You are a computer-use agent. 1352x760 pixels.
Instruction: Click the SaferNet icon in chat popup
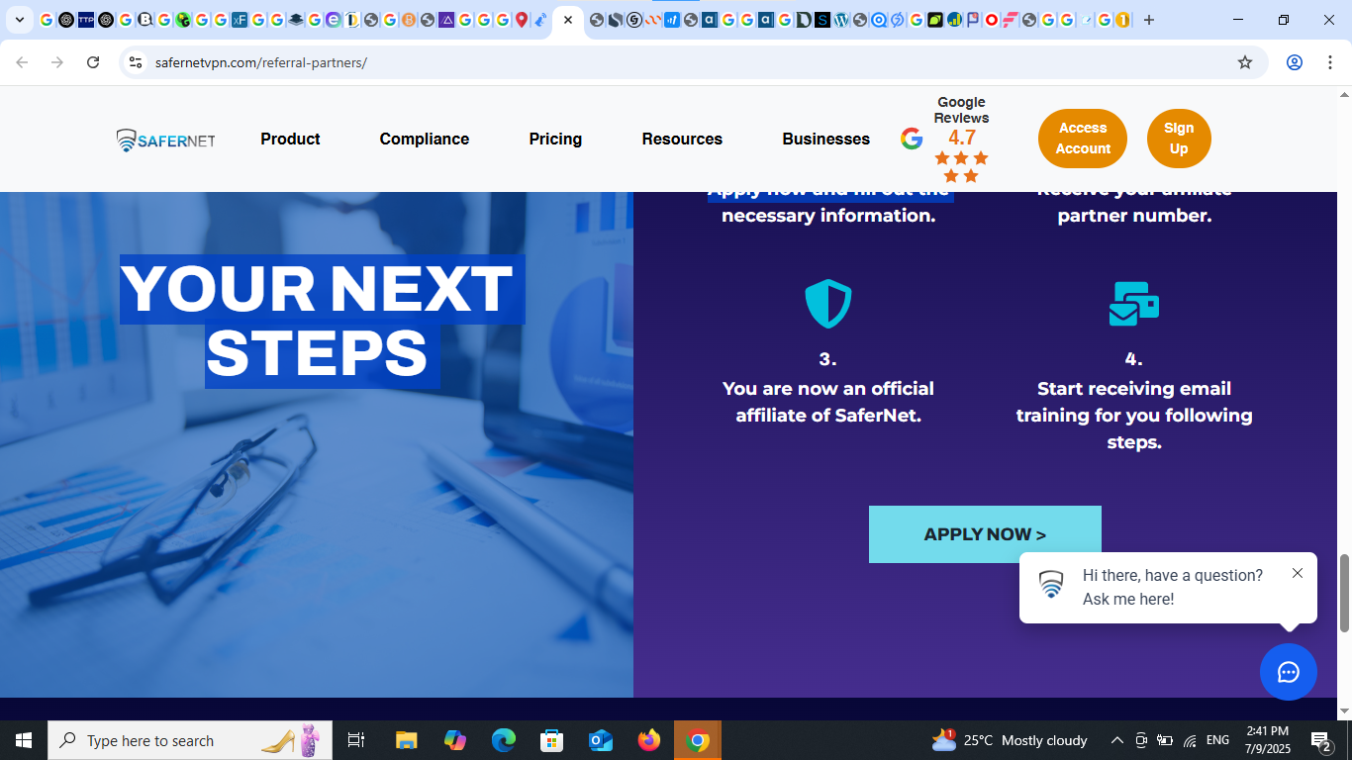click(1051, 585)
